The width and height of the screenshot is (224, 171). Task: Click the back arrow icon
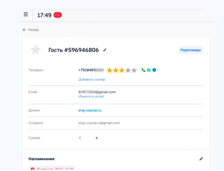click(x=24, y=30)
